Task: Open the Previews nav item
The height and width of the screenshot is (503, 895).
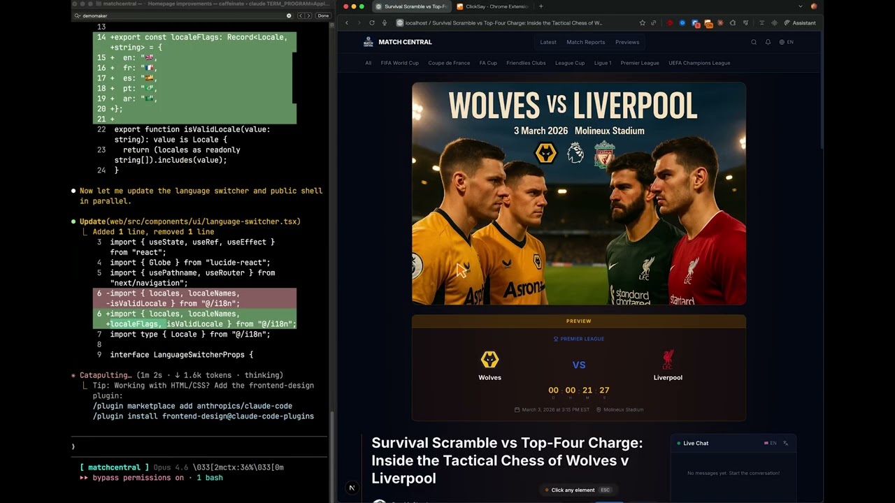Action: pos(627,42)
